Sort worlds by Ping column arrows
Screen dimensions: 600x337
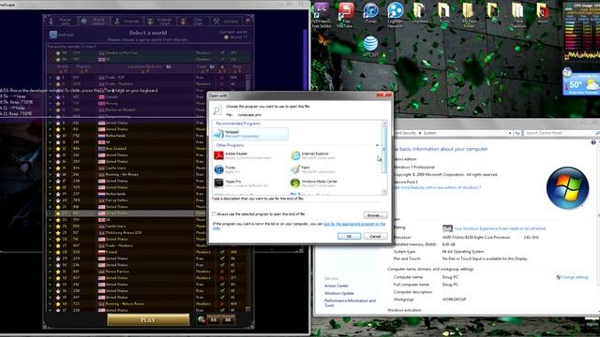click(237, 71)
